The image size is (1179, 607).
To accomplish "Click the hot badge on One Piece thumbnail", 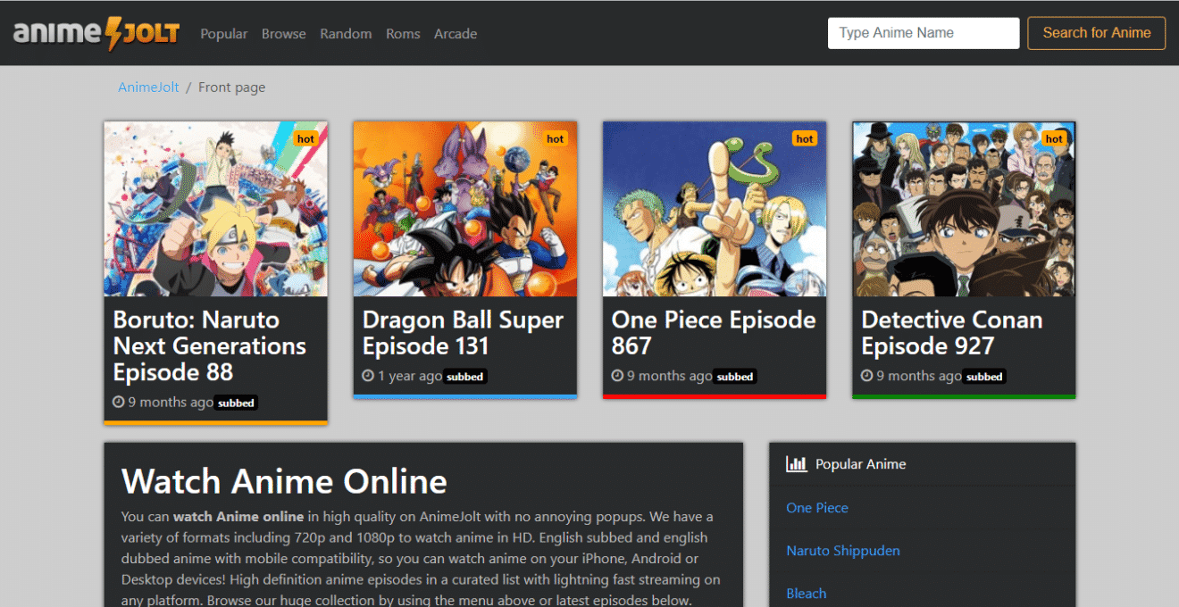I will click(x=805, y=138).
